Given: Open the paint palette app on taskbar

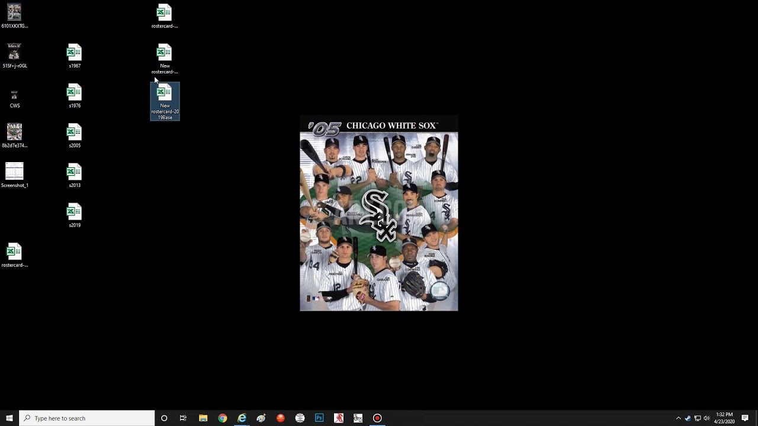Looking at the screenshot, I should tap(261, 418).
